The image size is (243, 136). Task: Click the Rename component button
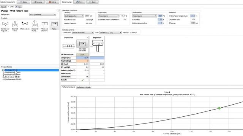(x=38, y=2)
